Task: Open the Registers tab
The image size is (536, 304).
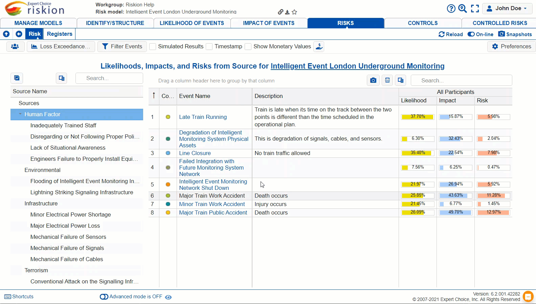Action: 60,34
